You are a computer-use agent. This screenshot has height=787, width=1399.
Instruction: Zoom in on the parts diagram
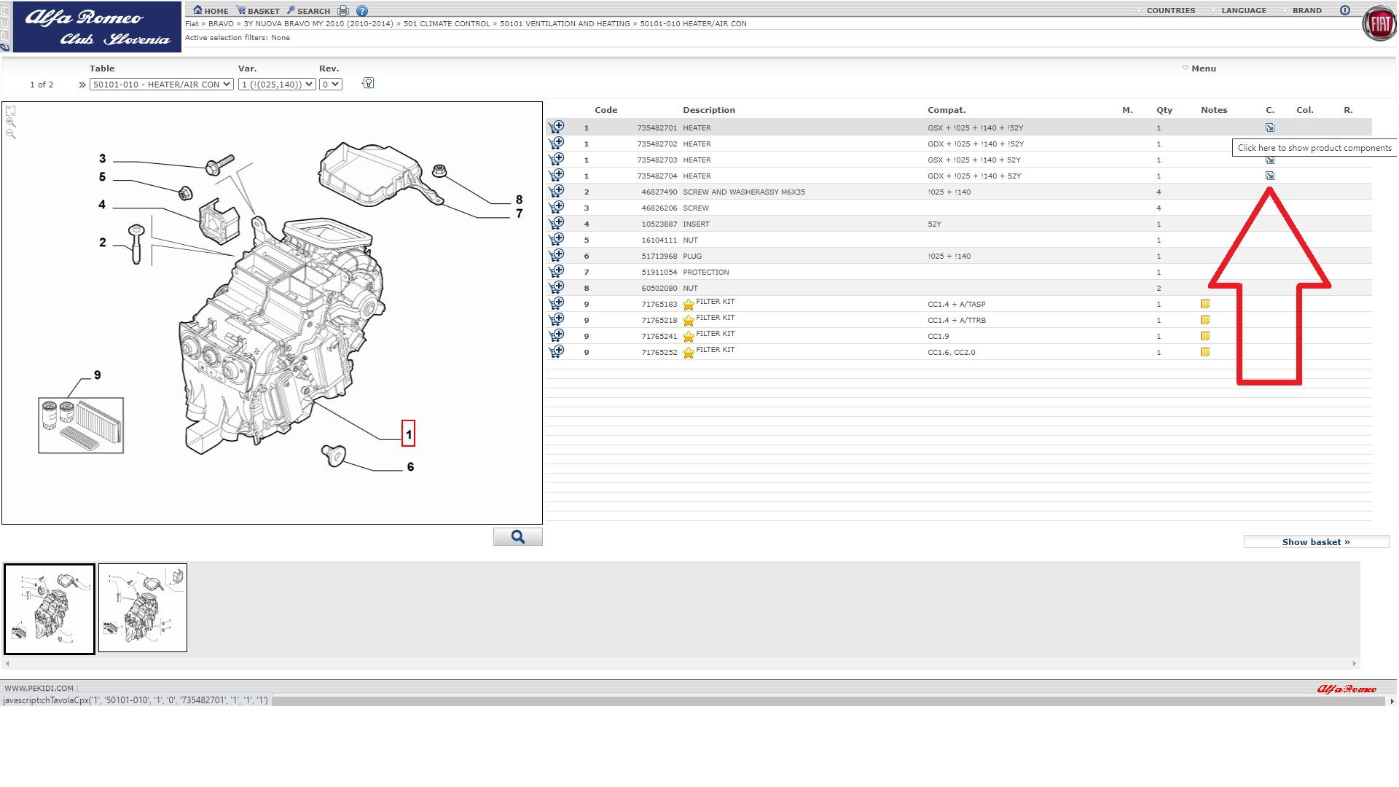(x=11, y=122)
